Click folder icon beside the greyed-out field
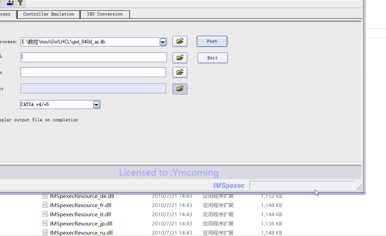Image resolution: width=386 pixels, height=236 pixels. (180, 89)
